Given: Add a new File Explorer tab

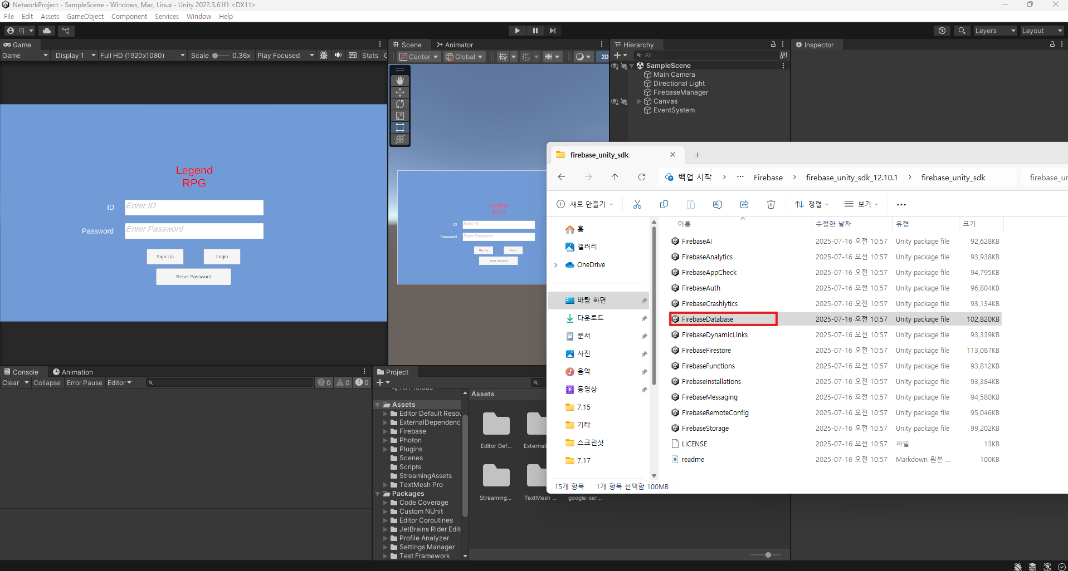Looking at the screenshot, I should coord(697,155).
